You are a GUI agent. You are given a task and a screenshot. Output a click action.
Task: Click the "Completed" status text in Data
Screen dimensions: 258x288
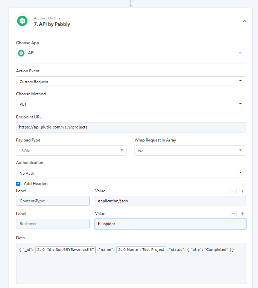(x=216, y=250)
